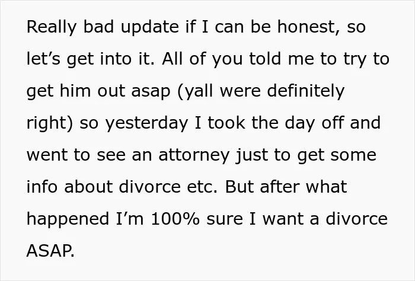Click the word "right)" with the closing parenthesis

pyautogui.click(x=49, y=123)
